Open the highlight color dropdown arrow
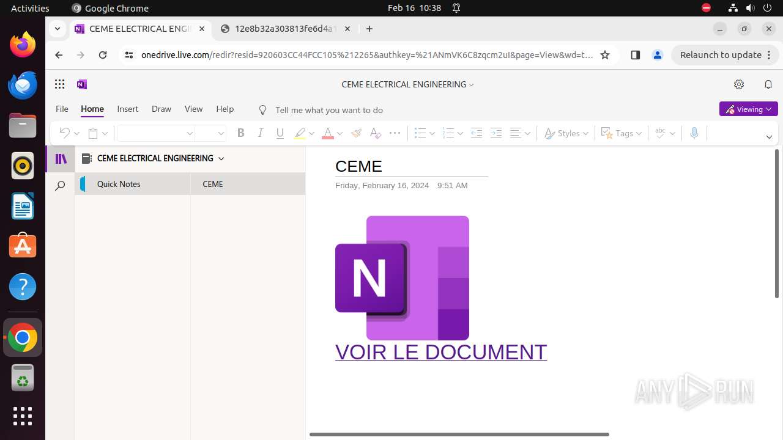 pos(311,133)
